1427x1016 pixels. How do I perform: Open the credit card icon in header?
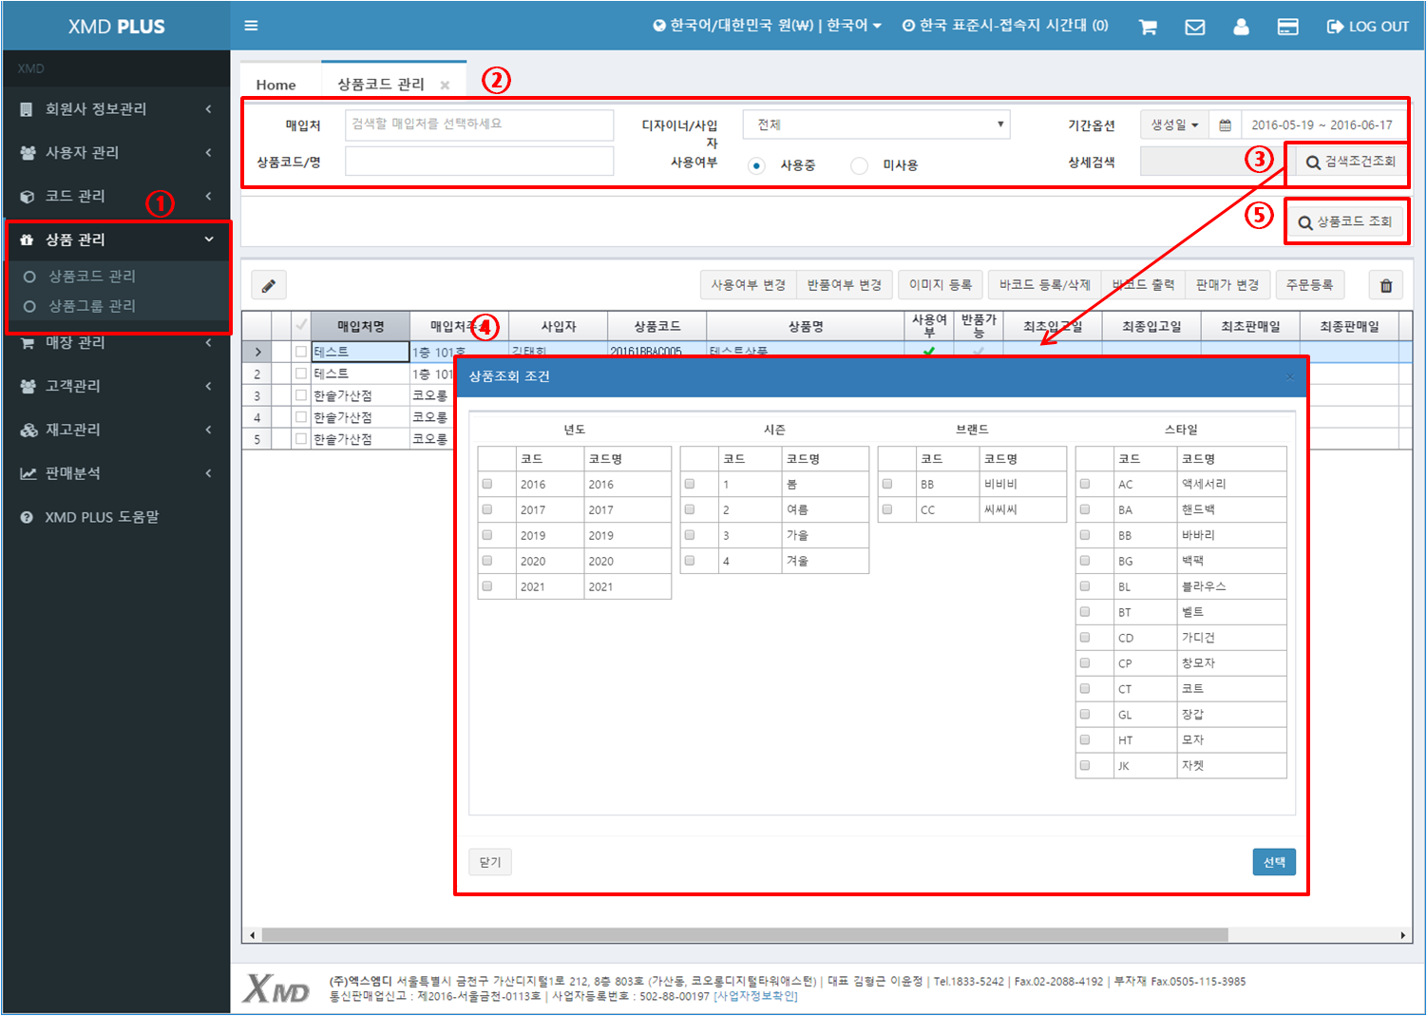(x=1287, y=27)
